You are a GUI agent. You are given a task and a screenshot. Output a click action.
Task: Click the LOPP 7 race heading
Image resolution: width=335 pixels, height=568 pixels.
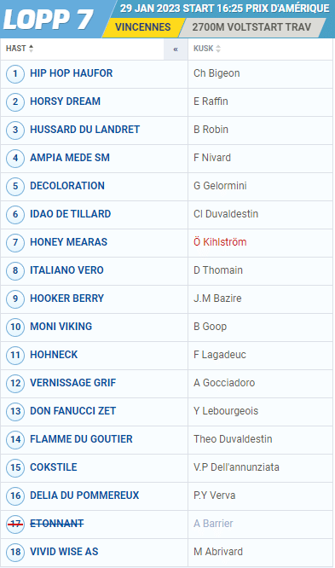coord(49,19)
